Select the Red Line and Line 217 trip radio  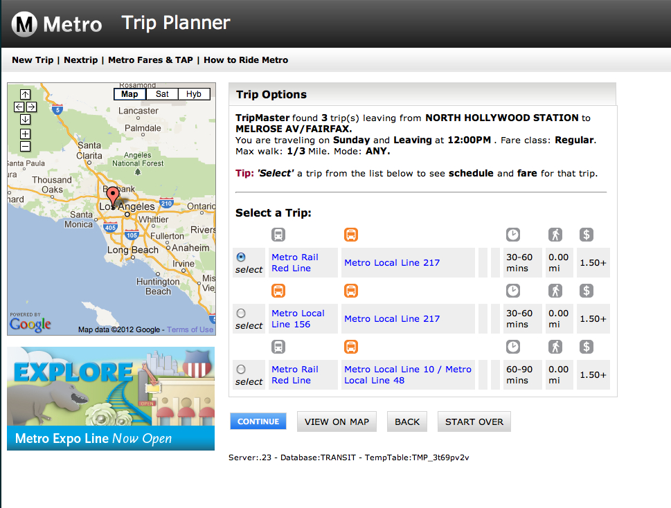pyautogui.click(x=241, y=257)
